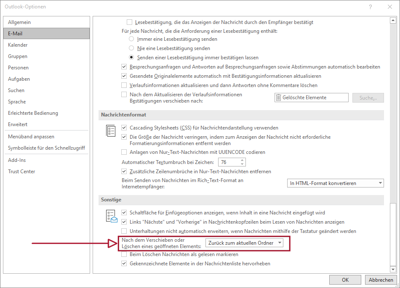Click the Gelöschte Elemente folder button

tap(312, 97)
